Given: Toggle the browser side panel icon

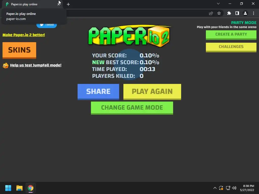Looking at the screenshot, I should coord(237,13).
